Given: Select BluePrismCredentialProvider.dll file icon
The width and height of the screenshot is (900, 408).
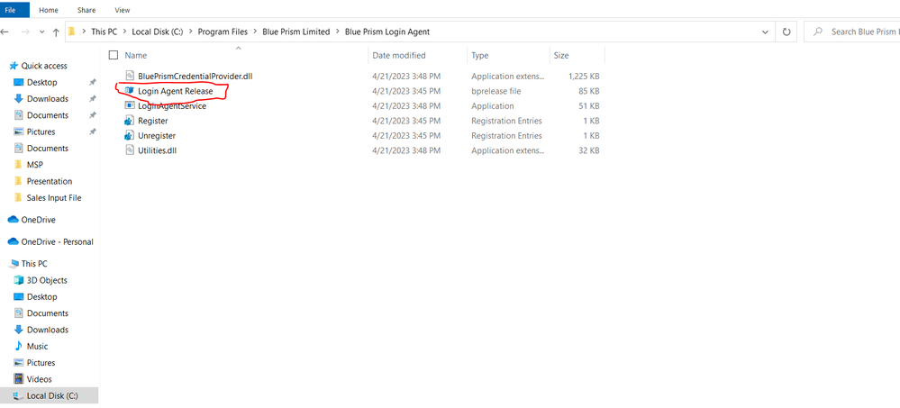Looking at the screenshot, I should point(130,76).
